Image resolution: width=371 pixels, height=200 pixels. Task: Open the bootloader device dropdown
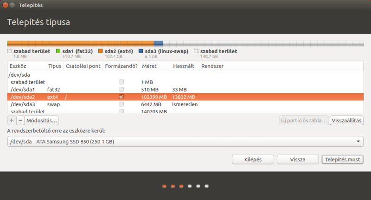185,141
